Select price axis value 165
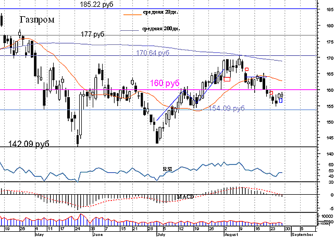 point(330,74)
